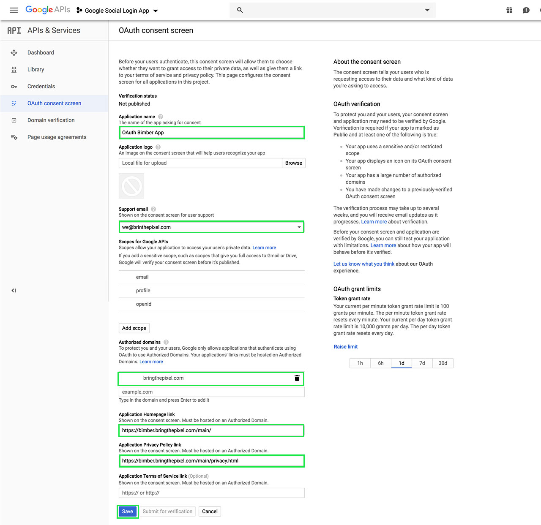Open Page usage agreements in sidebar

click(54, 137)
